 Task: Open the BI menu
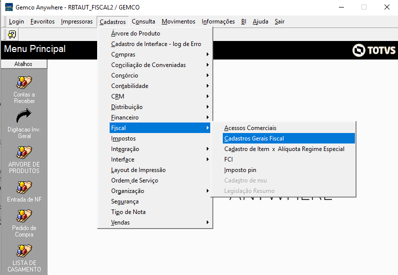point(243,21)
